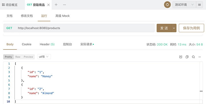Open response more options ellipsis

tap(200, 57)
